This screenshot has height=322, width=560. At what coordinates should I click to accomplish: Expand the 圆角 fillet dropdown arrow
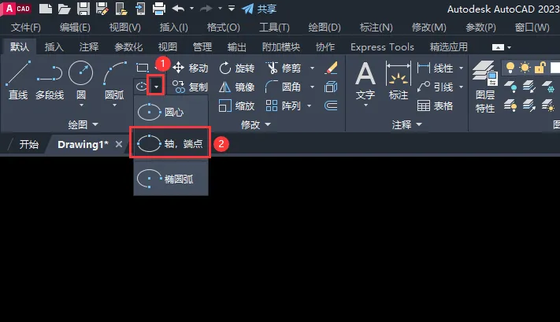312,87
